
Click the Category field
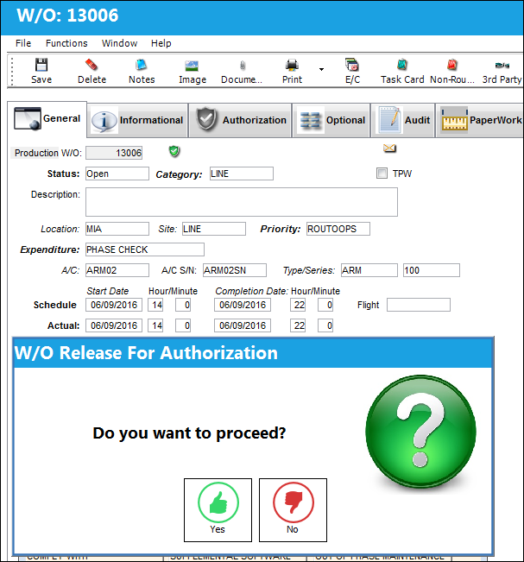242,174
